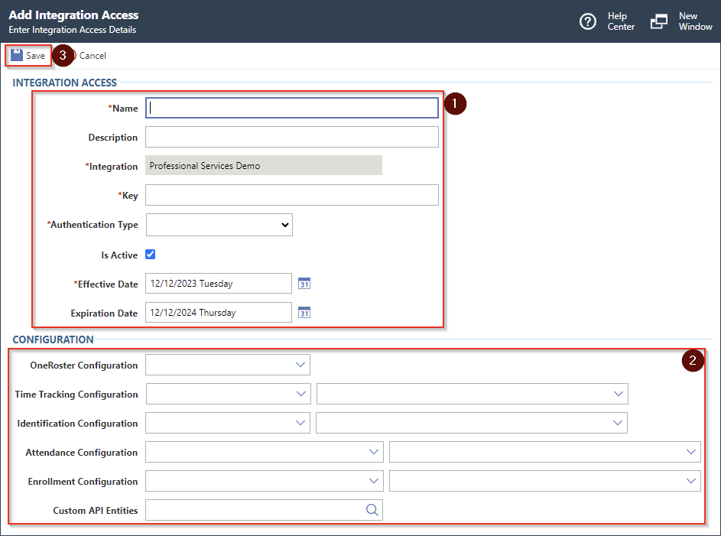The width and height of the screenshot is (721, 536).
Task: Click the 'INTEGRATION ACCESS' section heading
Action: click(x=64, y=83)
